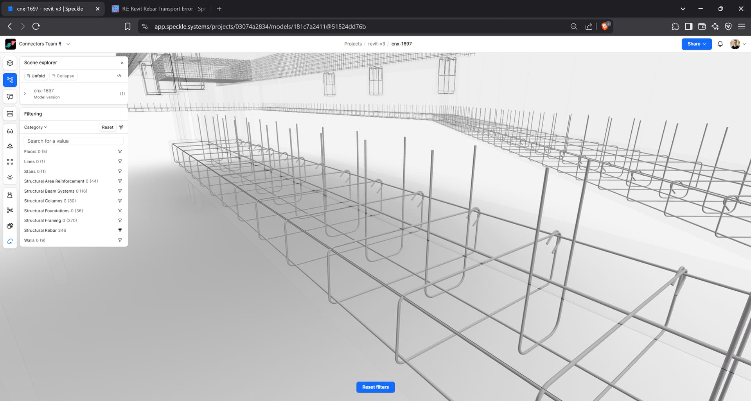Click the Structural Rebar 346 label
Viewport: 751px width, 401px height.
point(45,231)
